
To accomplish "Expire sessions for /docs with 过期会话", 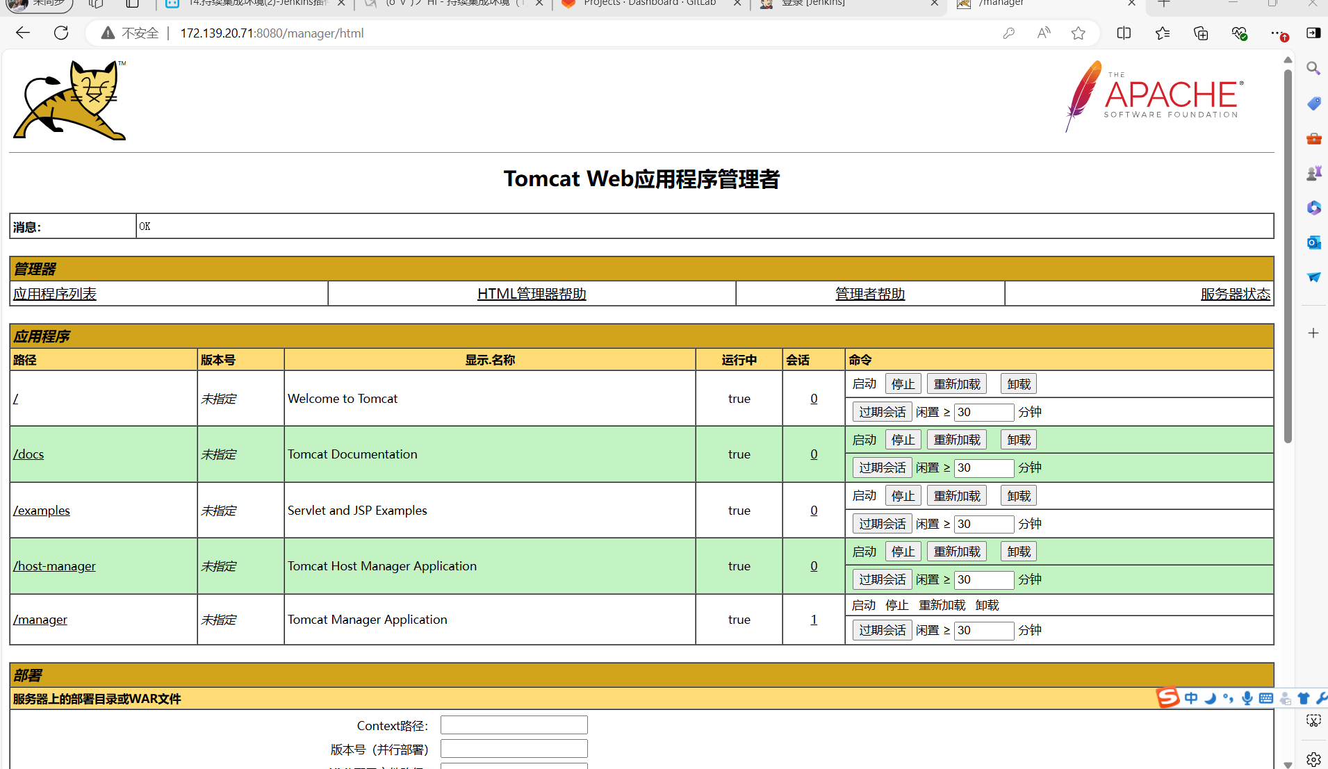I will point(883,468).
